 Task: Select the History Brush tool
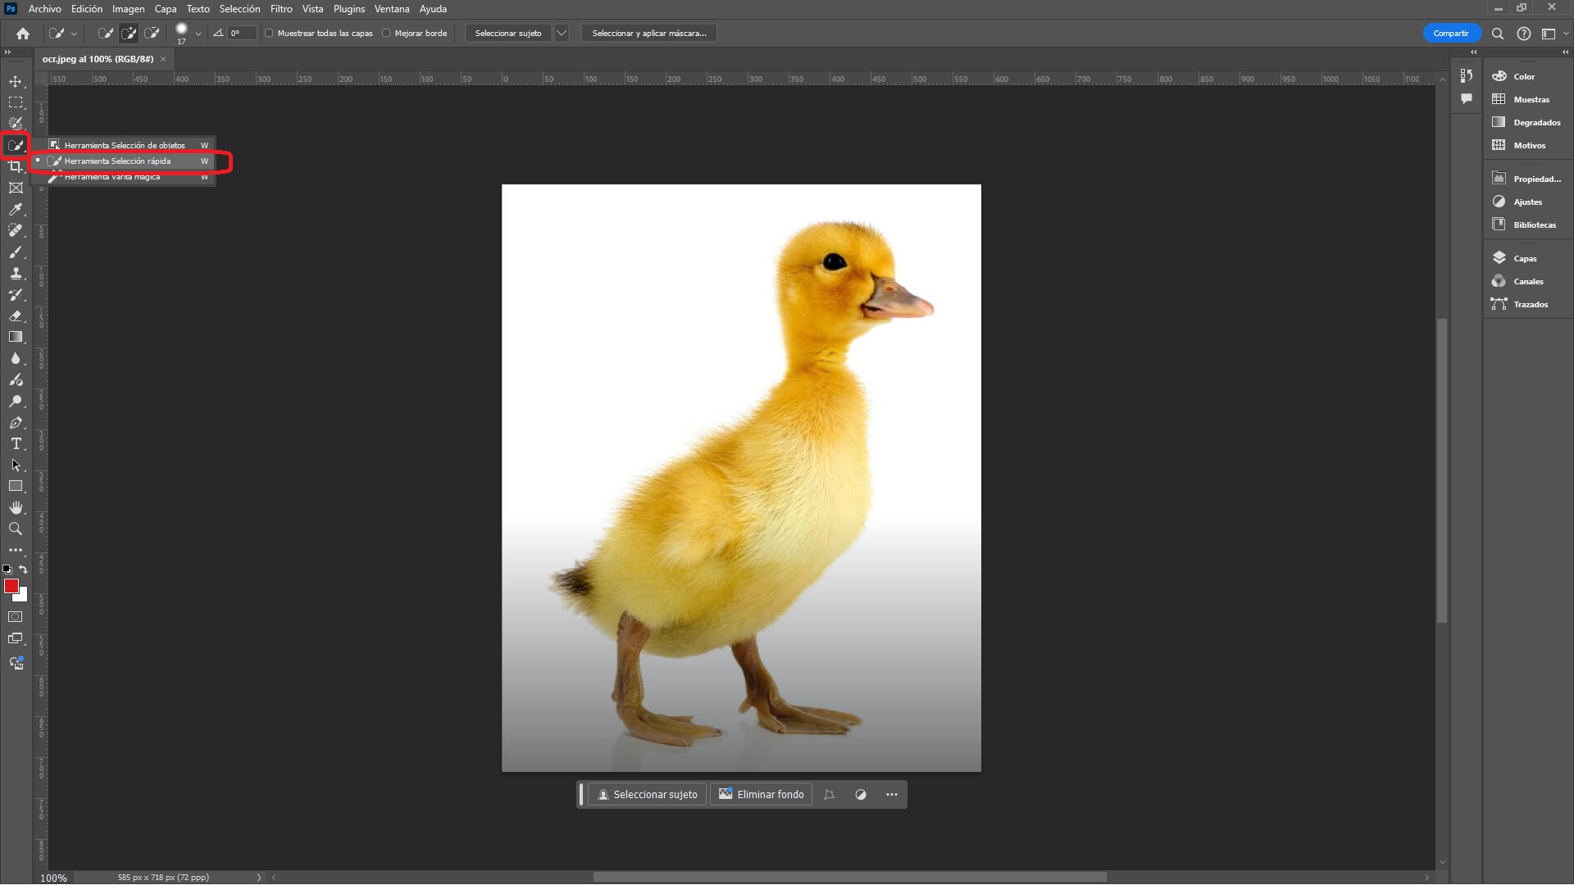(16, 294)
